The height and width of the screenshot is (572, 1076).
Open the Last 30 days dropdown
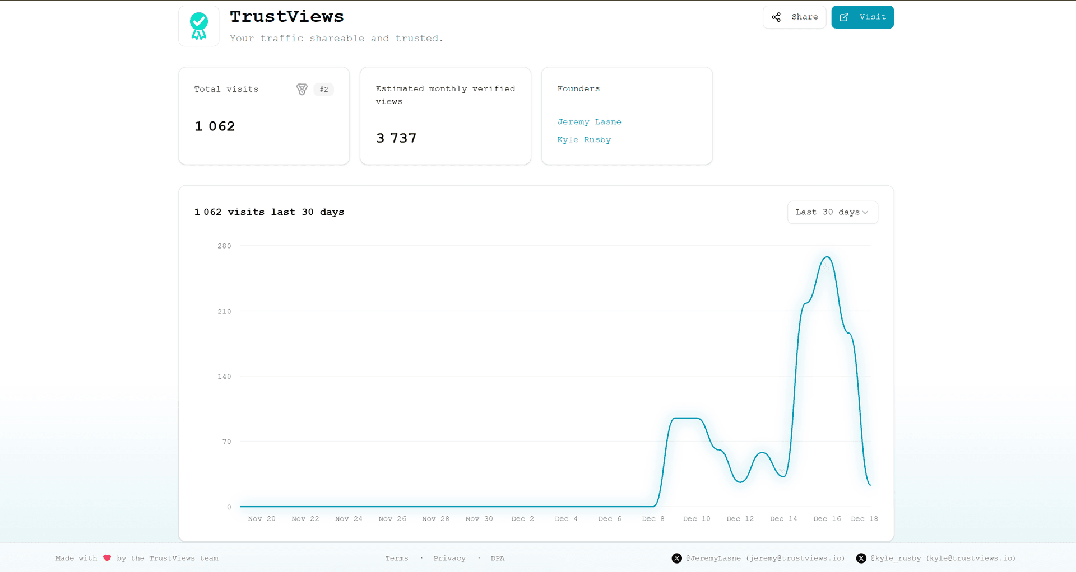point(832,212)
